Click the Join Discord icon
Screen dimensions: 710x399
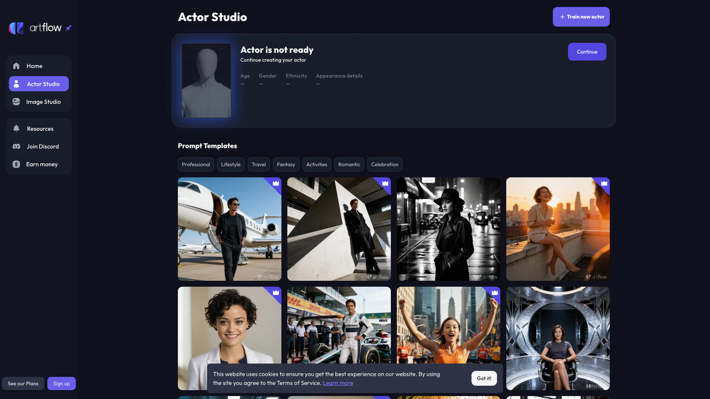point(16,147)
